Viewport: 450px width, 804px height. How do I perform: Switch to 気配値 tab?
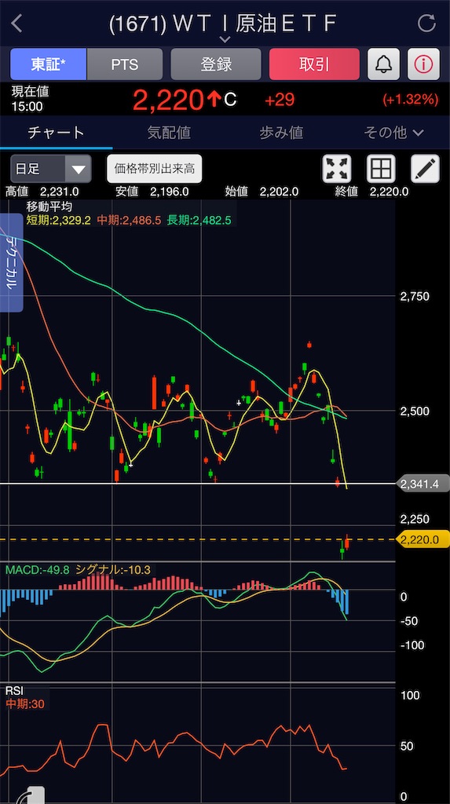169,133
